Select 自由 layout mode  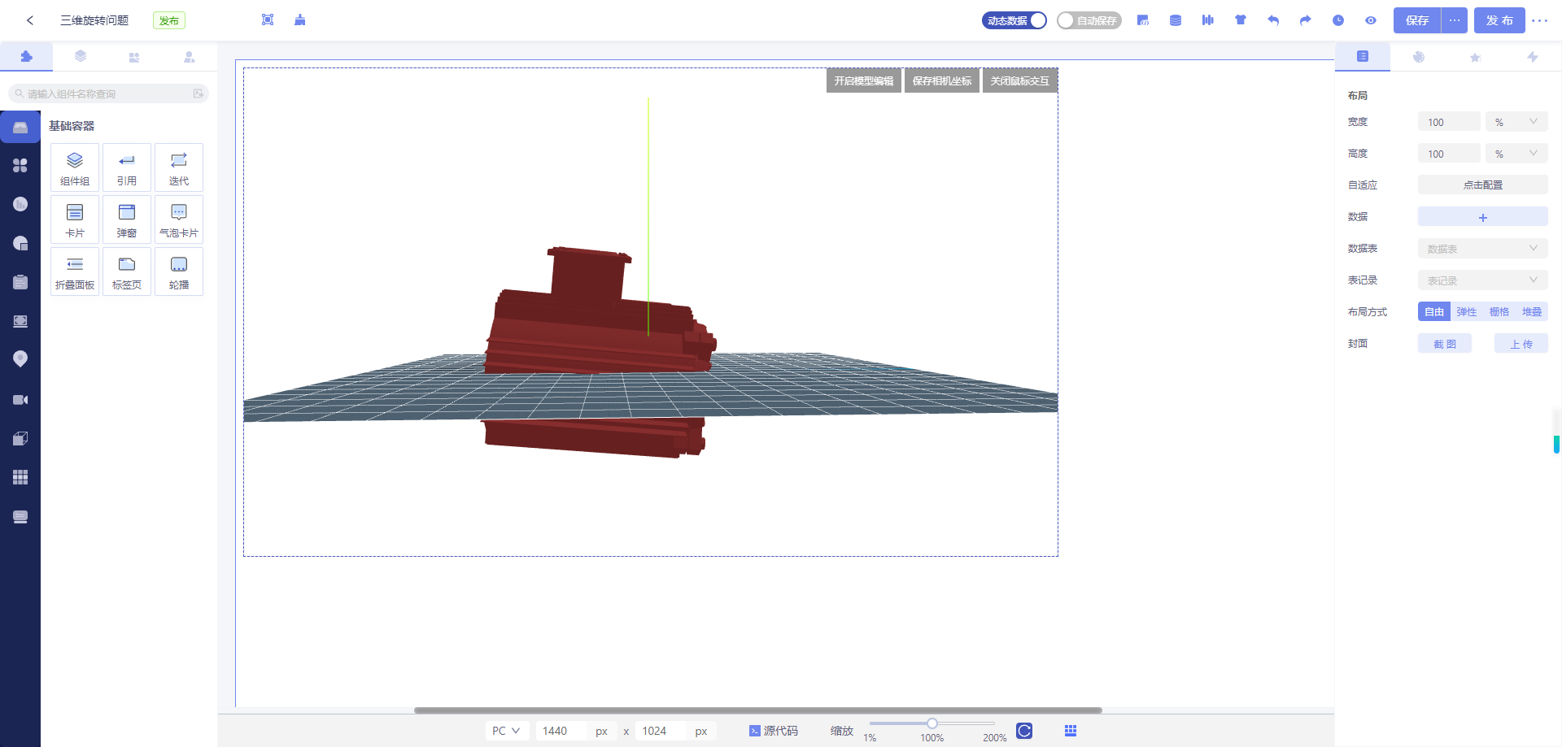(1434, 312)
